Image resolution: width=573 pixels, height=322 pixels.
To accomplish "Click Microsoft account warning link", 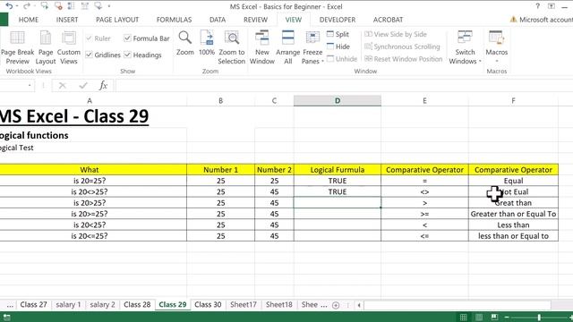I will tap(542, 20).
